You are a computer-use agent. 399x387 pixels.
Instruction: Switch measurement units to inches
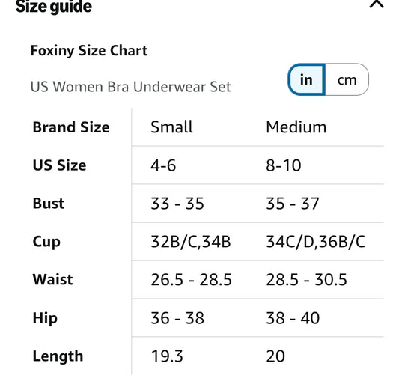pos(306,79)
